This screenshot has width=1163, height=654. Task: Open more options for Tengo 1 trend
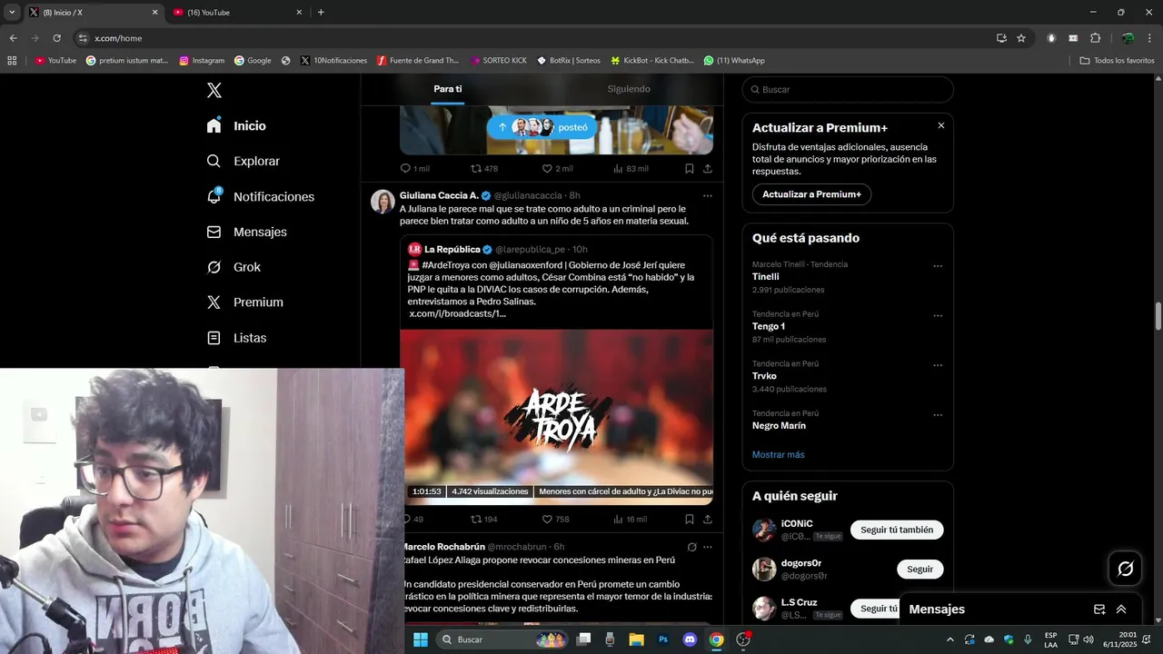(x=938, y=316)
